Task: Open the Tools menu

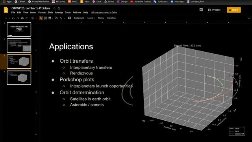Action: click(68, 13)
